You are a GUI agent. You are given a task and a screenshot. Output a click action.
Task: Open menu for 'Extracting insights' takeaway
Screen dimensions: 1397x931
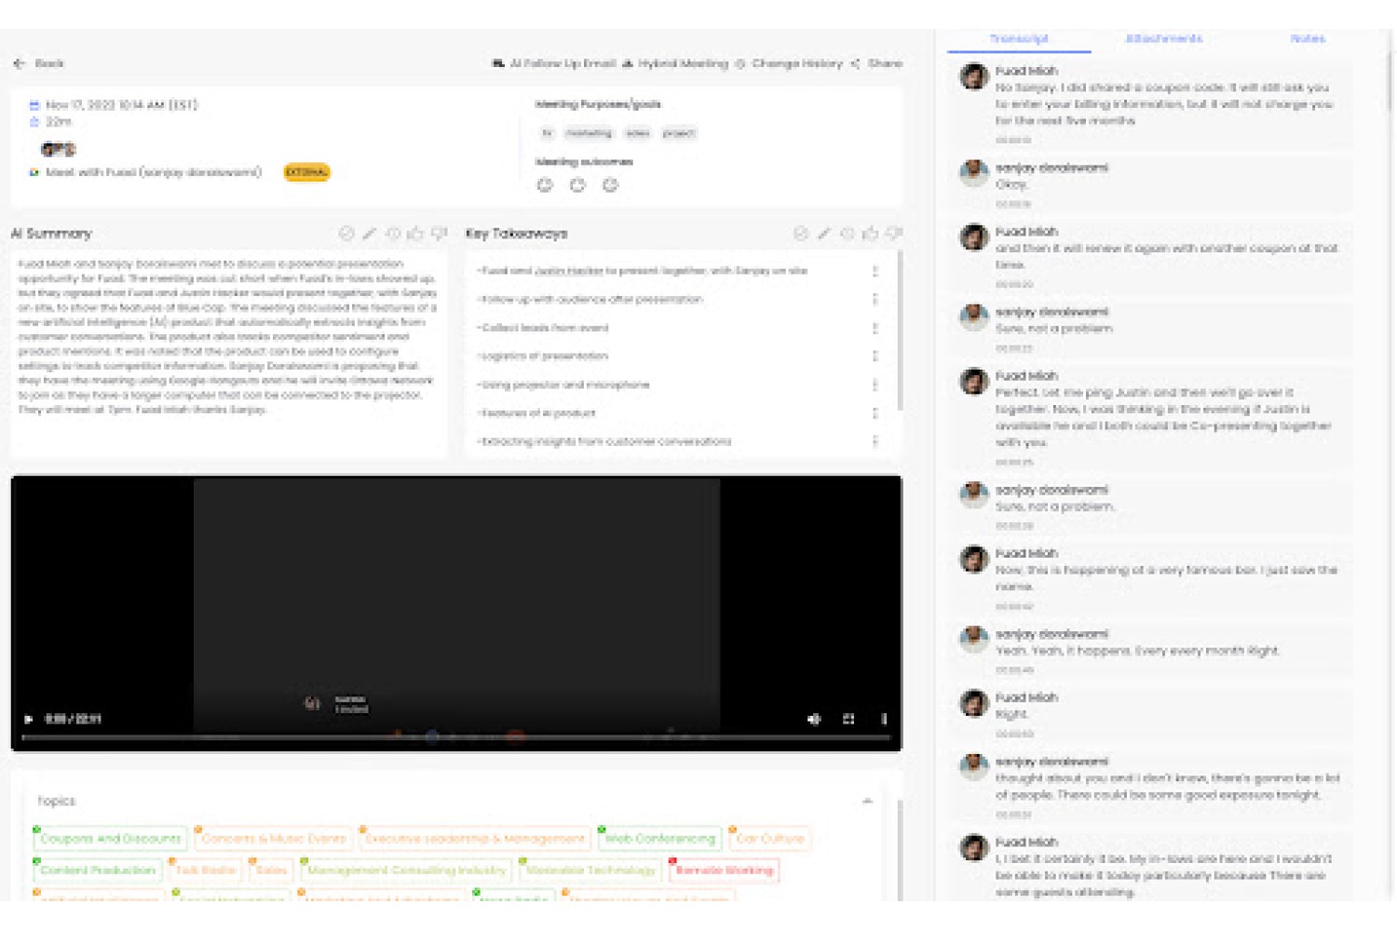point(875,441)
